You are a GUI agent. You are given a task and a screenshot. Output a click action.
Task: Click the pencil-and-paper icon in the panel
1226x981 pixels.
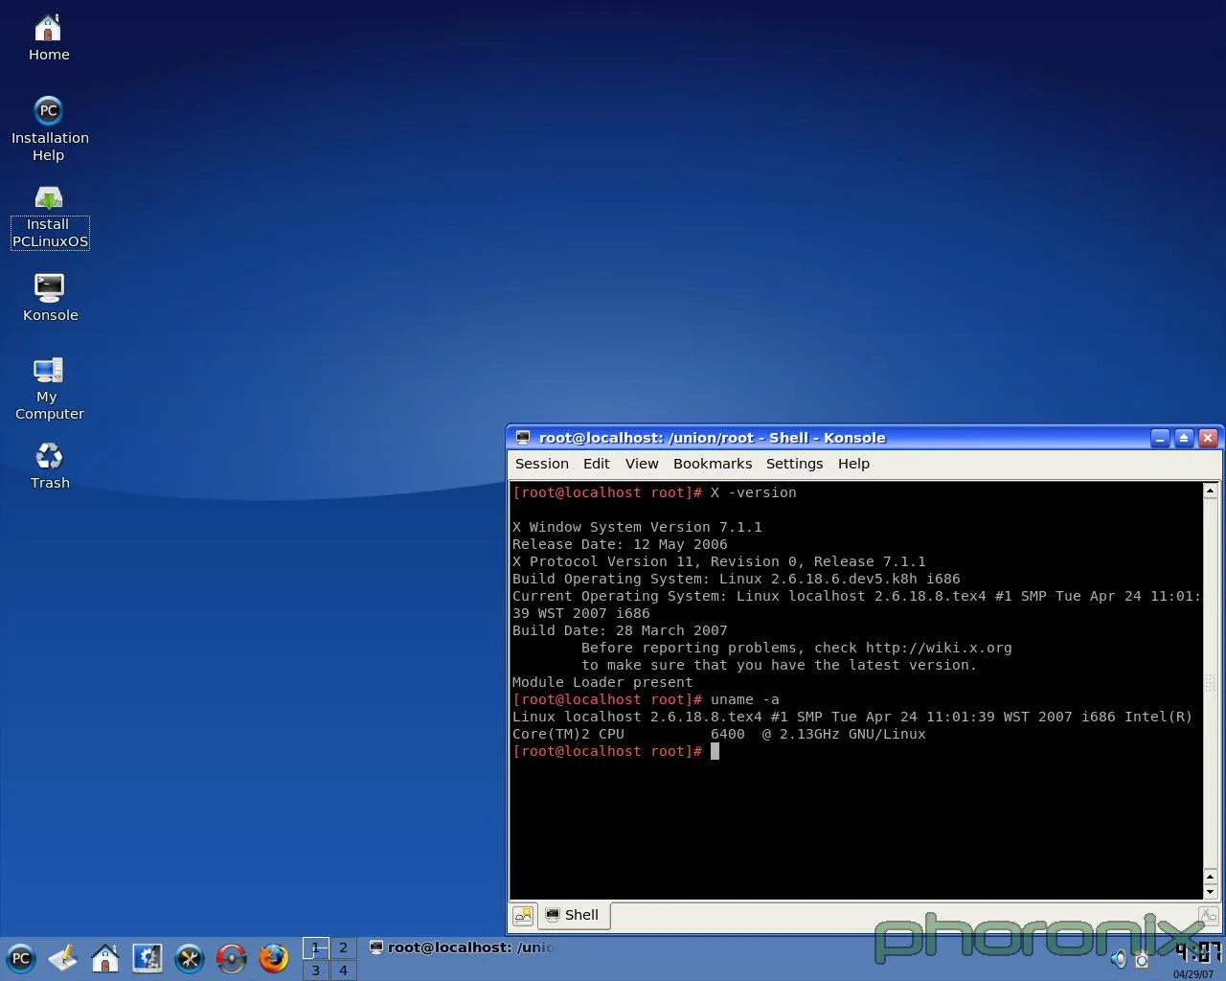point(63,958)
